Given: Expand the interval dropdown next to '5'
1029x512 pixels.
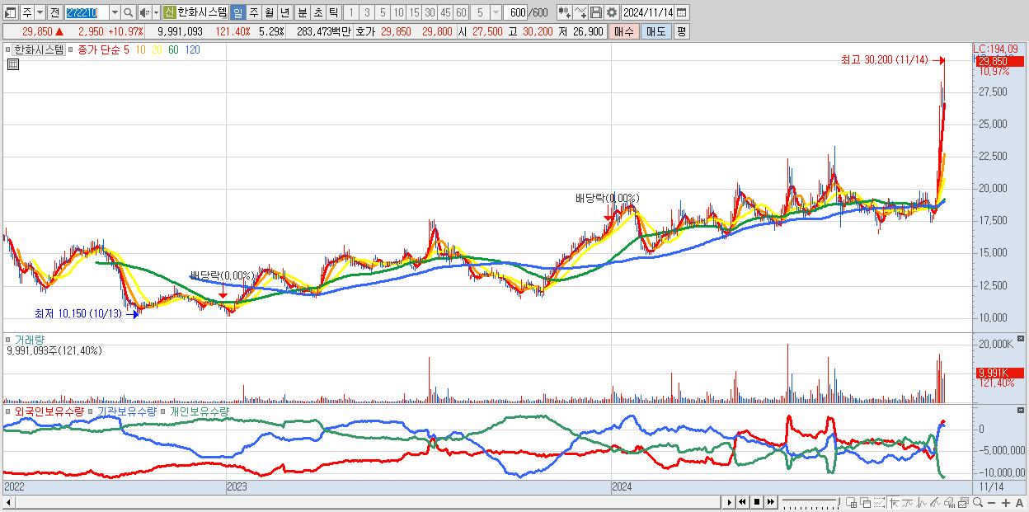Looking at the screenshot, I should 496,12.
